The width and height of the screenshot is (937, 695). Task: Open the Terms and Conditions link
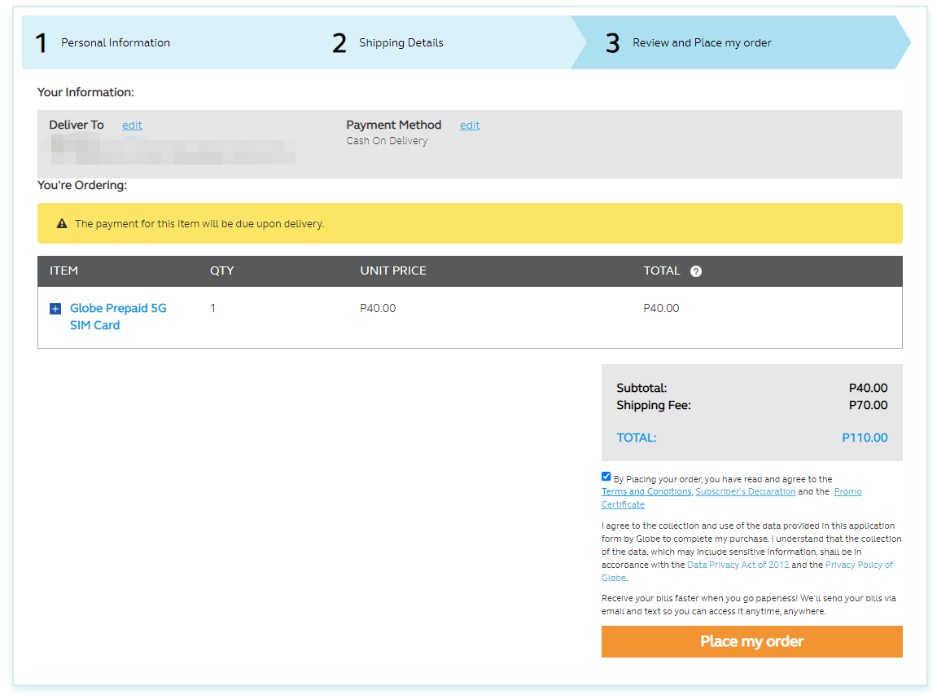point(646,491)
